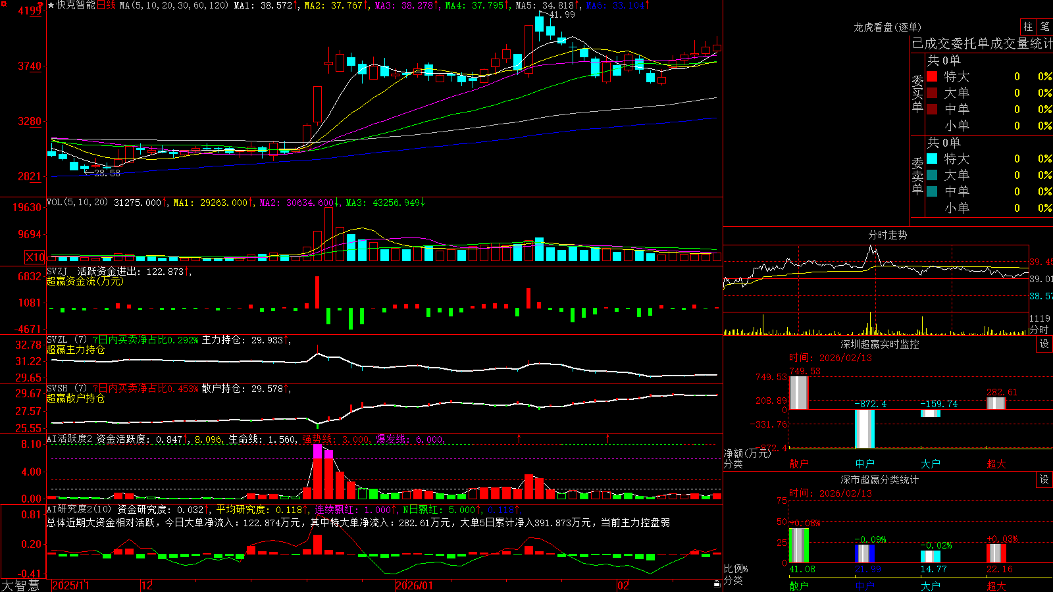Click the 02 month marker on timeline
Screen dimensions: 1053x592
[623, 585]
